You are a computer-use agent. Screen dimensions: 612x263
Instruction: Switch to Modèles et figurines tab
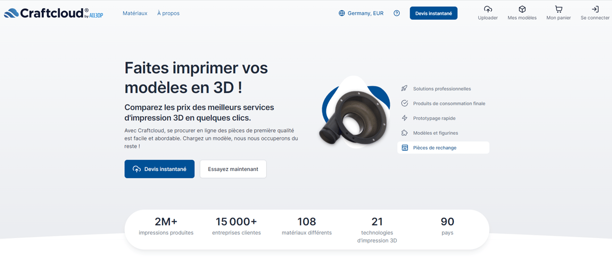[x=443, y=133]
